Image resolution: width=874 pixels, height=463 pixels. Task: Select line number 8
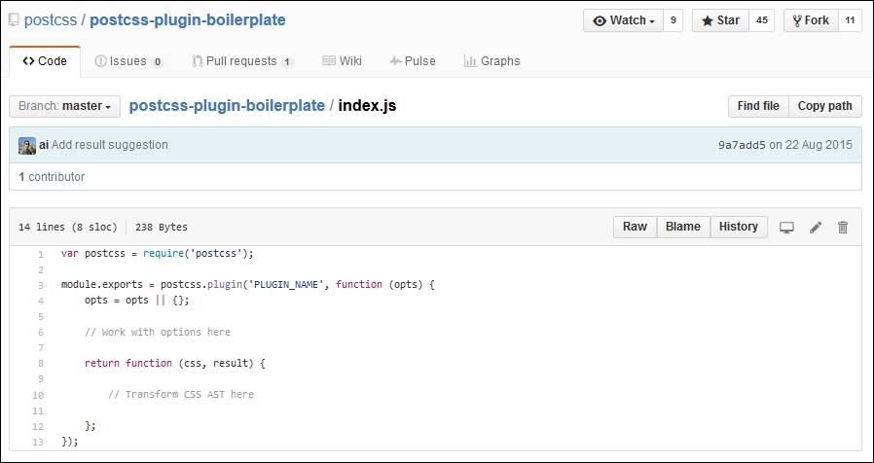pyautogui.click(x=41, y=364)
